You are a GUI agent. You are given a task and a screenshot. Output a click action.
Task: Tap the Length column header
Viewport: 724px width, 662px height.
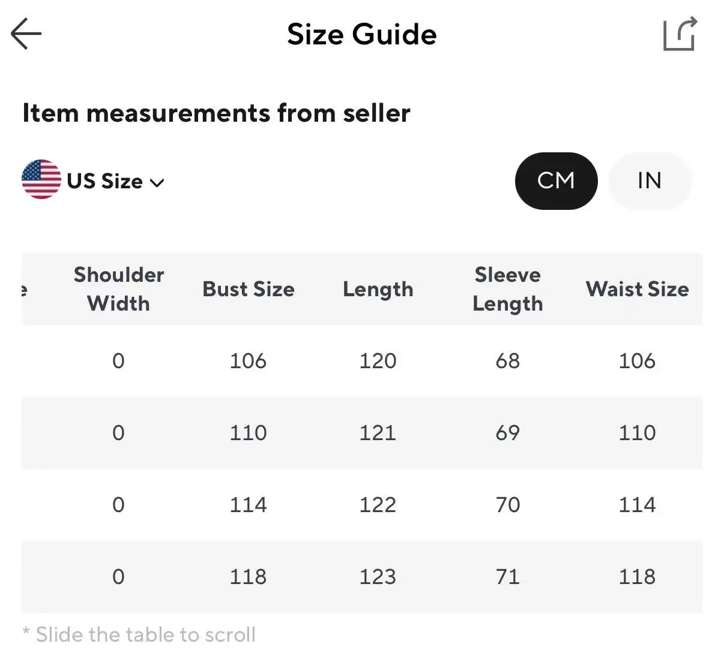click(x=378, y=289)
